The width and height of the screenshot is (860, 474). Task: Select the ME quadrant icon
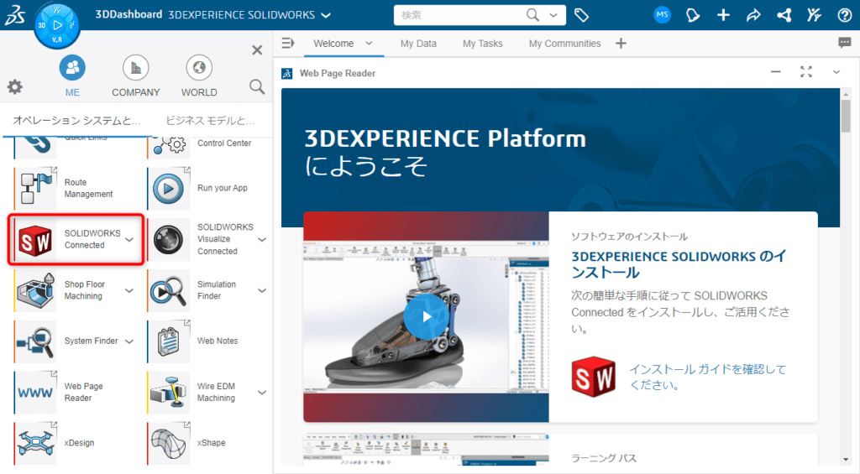(x=72, y=68)
